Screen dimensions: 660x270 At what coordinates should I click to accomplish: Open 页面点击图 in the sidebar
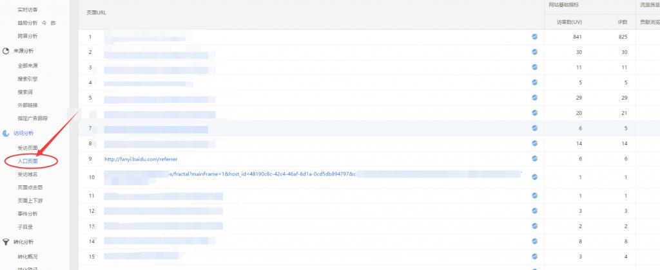point(30,187)
